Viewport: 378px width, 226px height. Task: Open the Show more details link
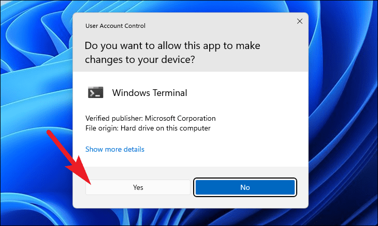point(115,150)
